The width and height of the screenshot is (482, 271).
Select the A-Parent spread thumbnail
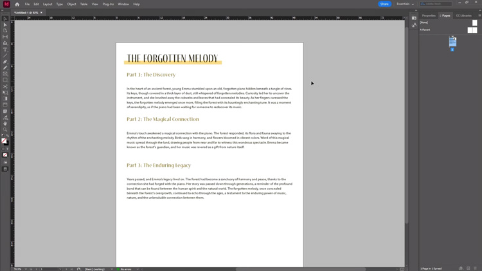(472, 30)
